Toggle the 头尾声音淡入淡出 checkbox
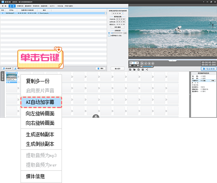Viewport: 217px width, 183px height. [x=109, y=36]
